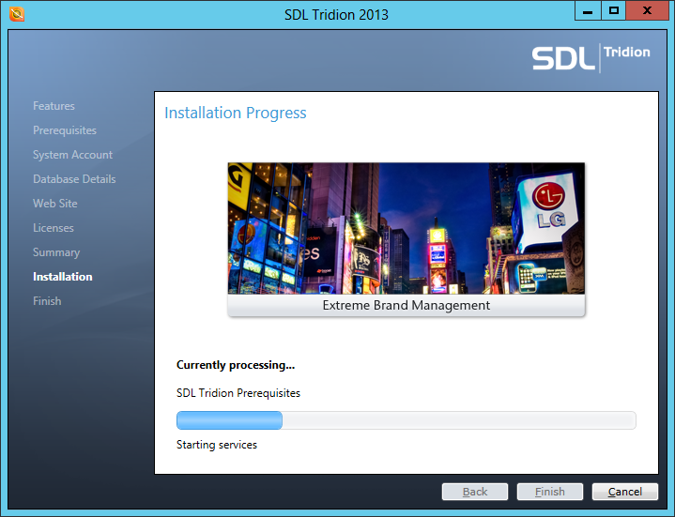
Task: Click the Finish button at bottom
Action: click(550, 492)
